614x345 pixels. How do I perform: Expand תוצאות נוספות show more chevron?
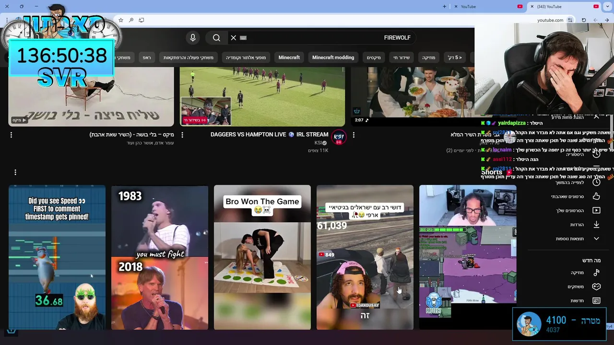pos(596,239)
